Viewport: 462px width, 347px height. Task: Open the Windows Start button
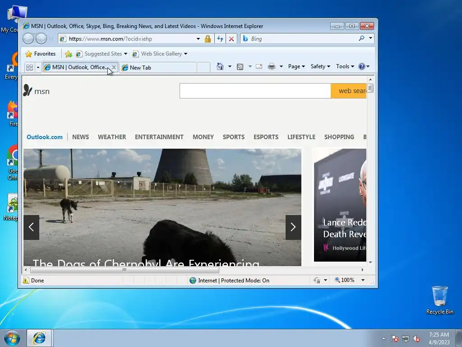12,338
